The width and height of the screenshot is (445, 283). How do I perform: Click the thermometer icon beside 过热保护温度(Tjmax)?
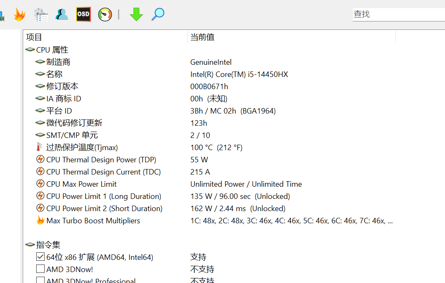pos(39,147)
